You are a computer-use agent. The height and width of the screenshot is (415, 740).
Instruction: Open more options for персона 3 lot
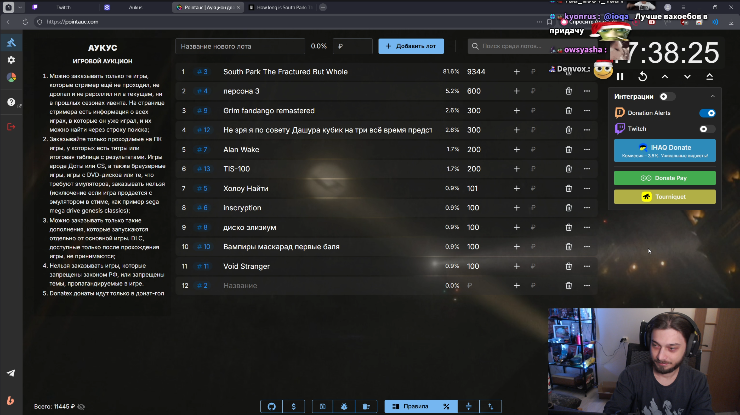587,91
